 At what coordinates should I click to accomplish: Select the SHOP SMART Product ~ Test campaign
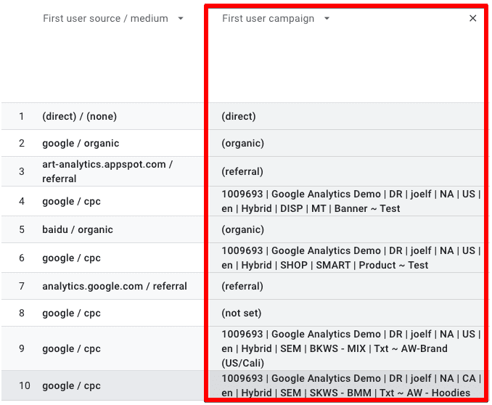[348, 258]
